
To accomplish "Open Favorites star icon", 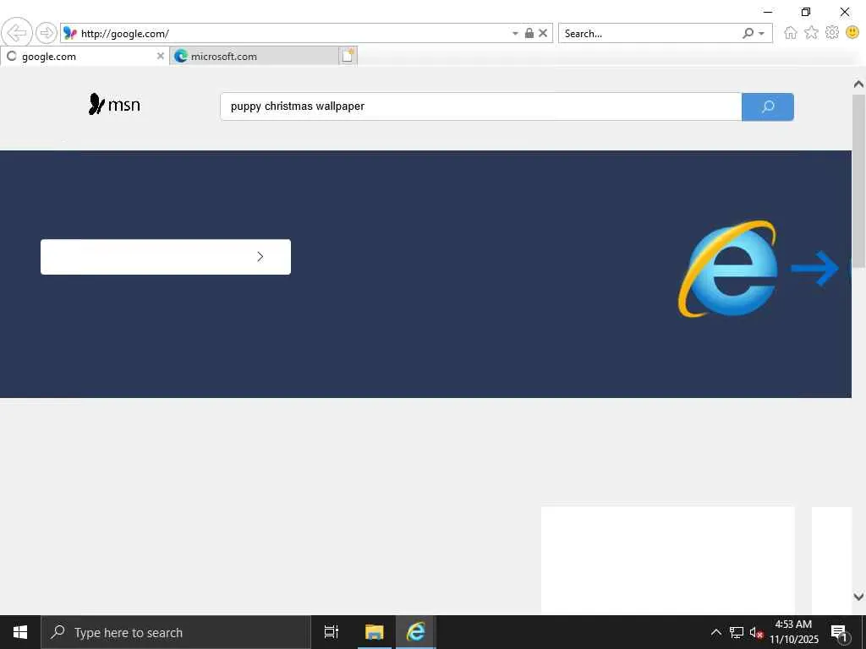I will tap(811, 33).
